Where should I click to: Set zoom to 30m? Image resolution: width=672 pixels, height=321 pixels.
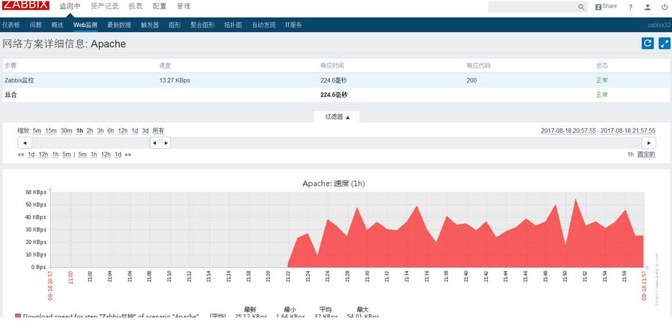66,131
